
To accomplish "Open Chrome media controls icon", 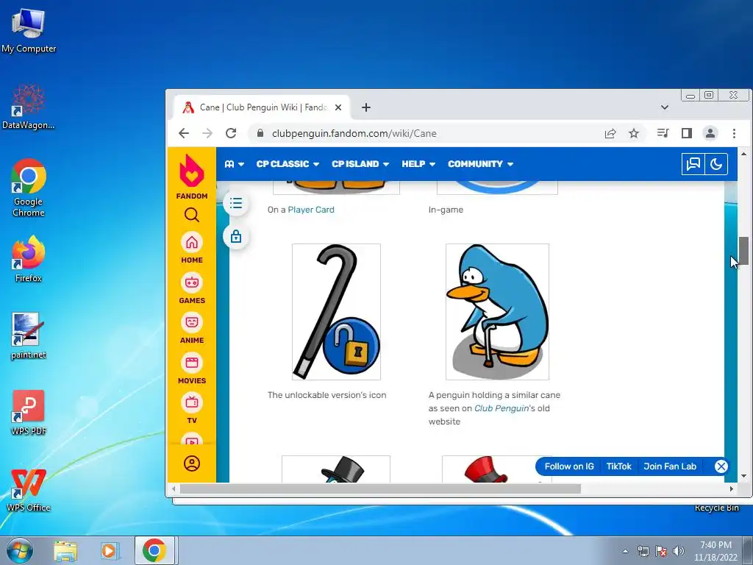I will point(663,133).
